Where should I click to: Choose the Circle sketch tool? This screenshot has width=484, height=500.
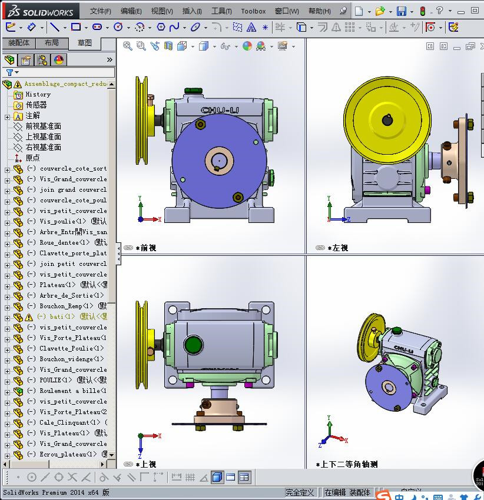tap(118, 27)
